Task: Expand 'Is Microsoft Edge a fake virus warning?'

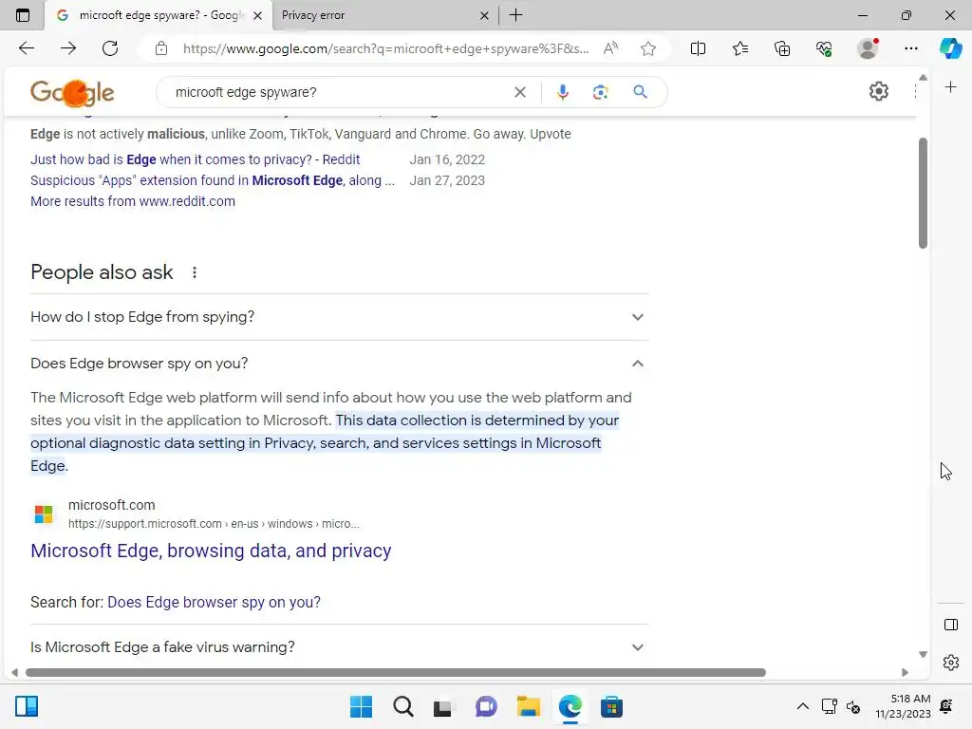Action: [x=340, y=647]
